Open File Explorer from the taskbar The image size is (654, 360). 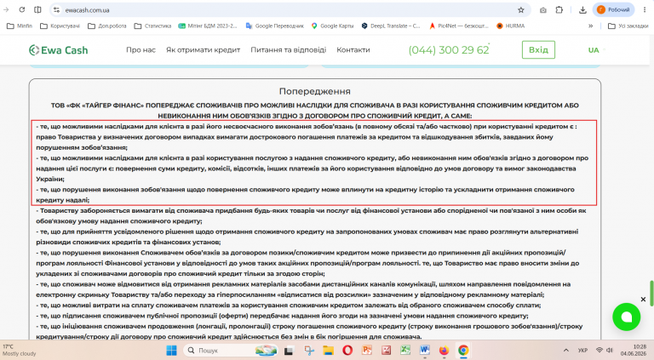pos(329,351)
